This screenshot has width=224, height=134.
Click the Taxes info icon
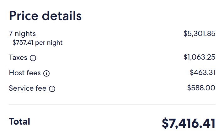33,58
